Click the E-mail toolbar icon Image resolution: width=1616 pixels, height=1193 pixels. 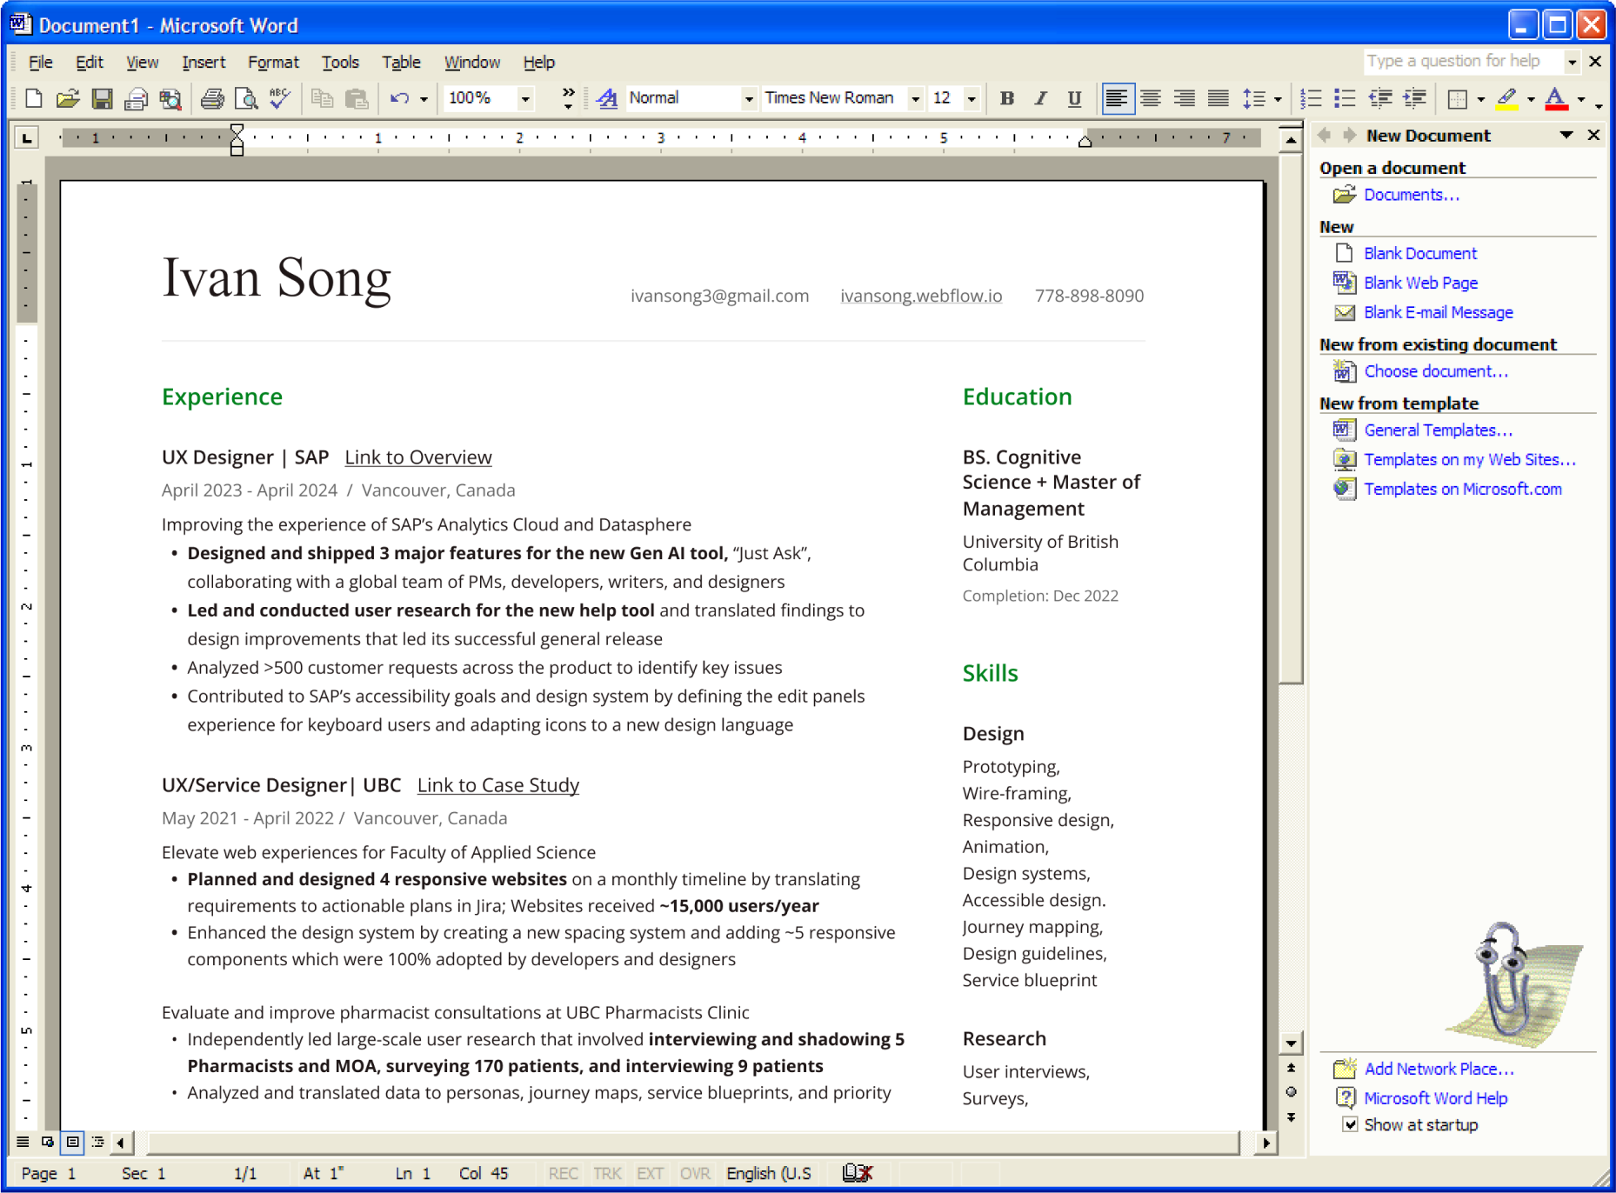[x=136, y=98]
